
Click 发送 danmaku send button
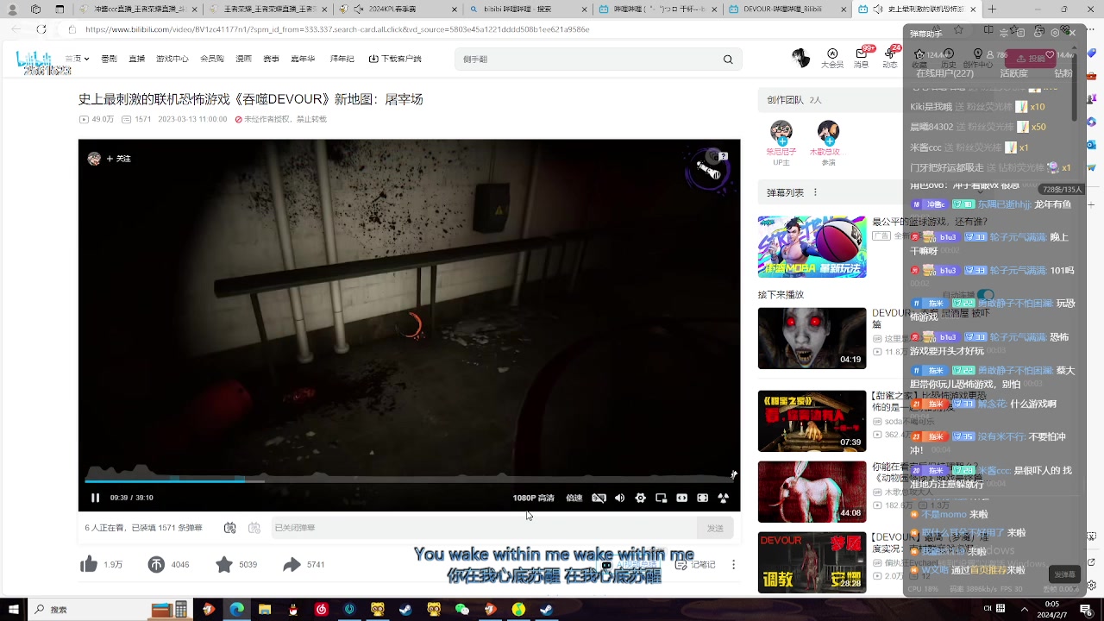click(715, 528)
